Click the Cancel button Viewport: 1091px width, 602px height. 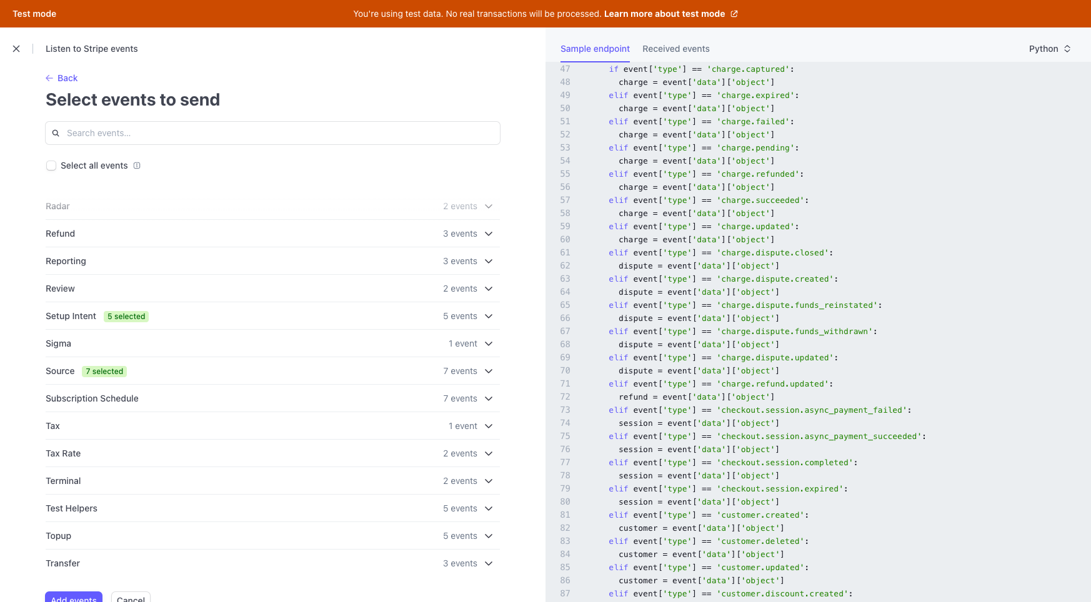(x=131, y=597)
